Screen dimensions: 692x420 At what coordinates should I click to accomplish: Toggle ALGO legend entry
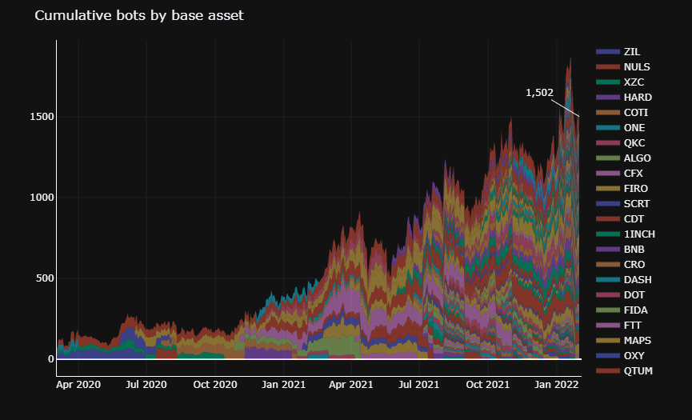pyautogui.click(x=623, y=158)
